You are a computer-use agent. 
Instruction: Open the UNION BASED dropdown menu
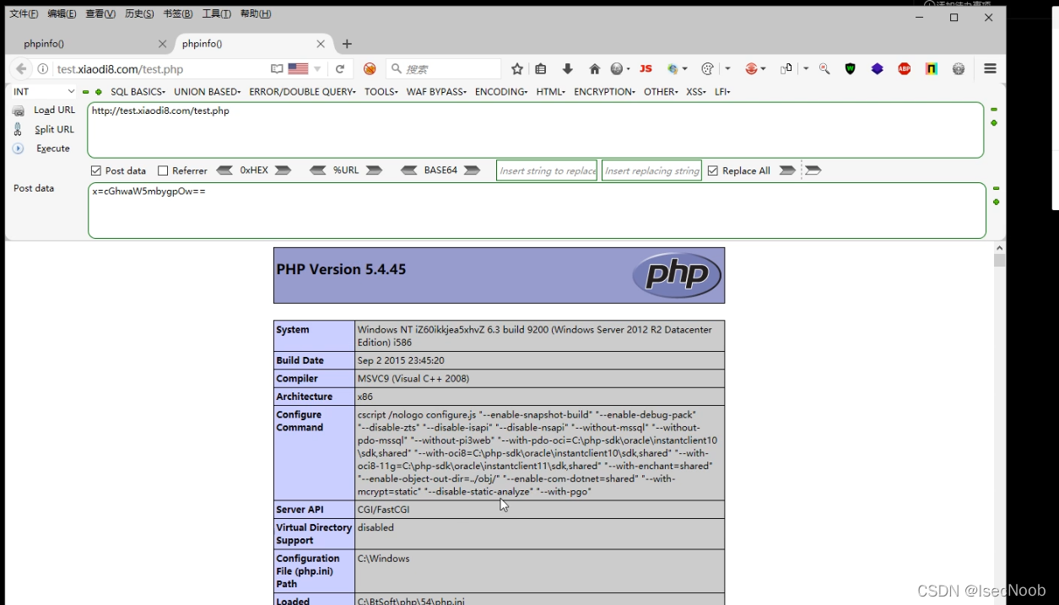click(x=208, y=91)
